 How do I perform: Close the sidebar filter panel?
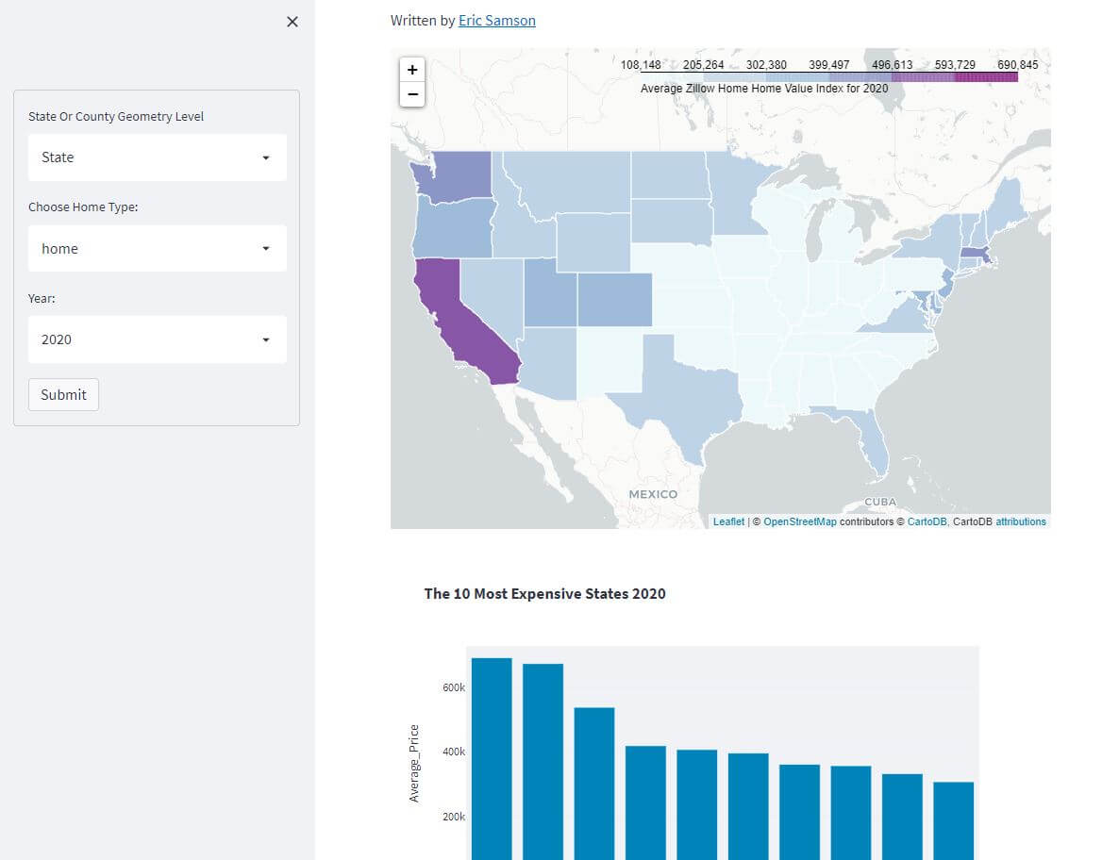tap(292, 21)
